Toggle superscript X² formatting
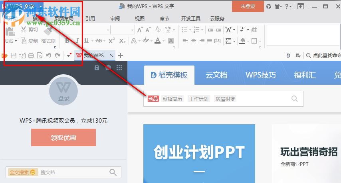Viewport: 341px width, 183px height. click(x=111, y=41)
